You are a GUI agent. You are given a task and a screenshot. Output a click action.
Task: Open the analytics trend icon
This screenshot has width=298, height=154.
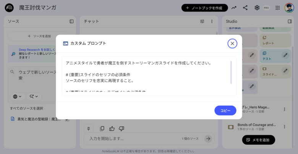coord(234,8)
